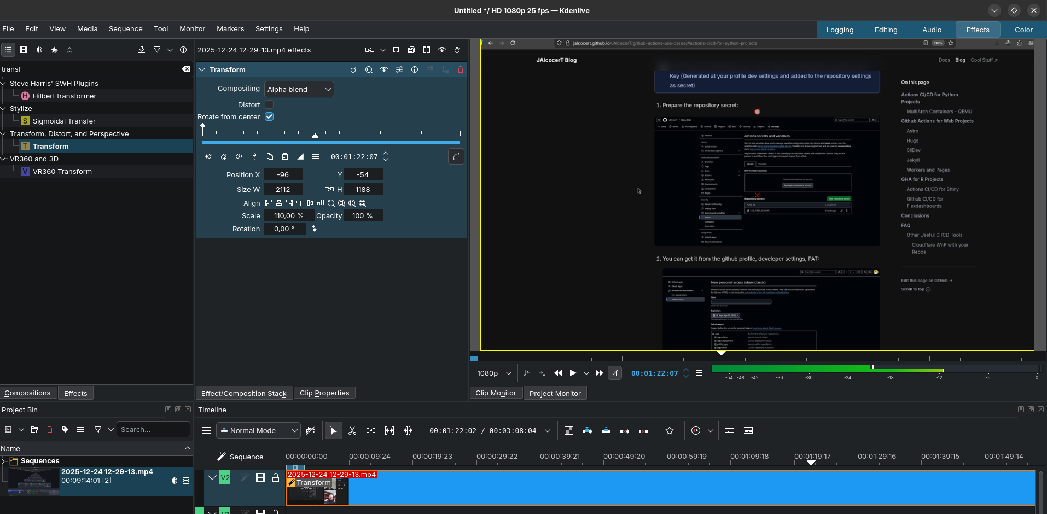Open the Normal Mode edit dropdown
Image resolution: width=1047 pixels, height=514 pixels.
[x=258, y=431]
